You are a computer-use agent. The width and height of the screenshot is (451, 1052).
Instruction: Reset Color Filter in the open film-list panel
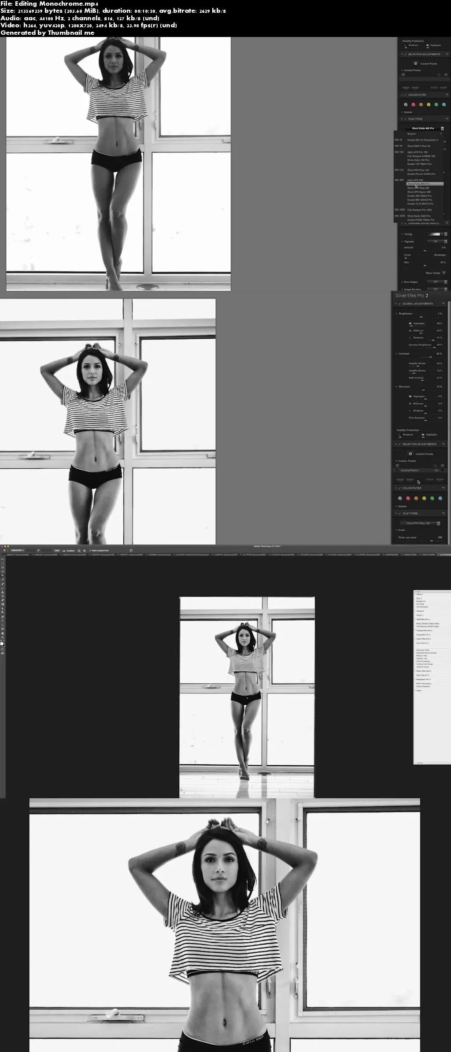click(x=447, y=95)
